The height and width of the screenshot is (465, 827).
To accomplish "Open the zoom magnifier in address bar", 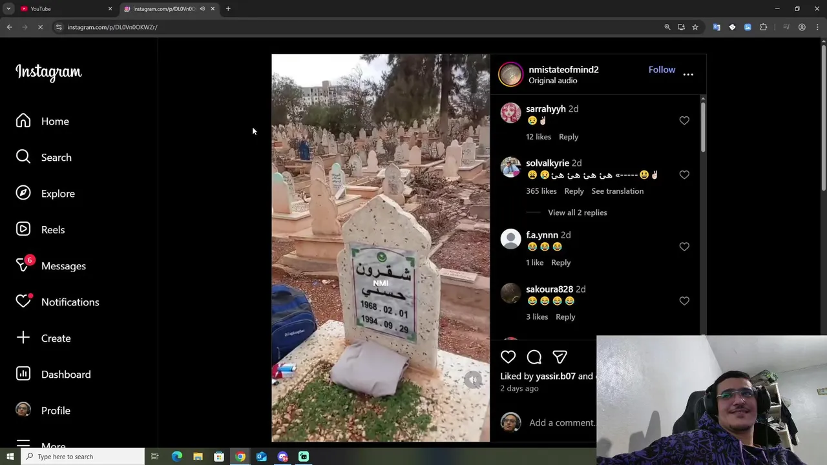I will point(667,27).
